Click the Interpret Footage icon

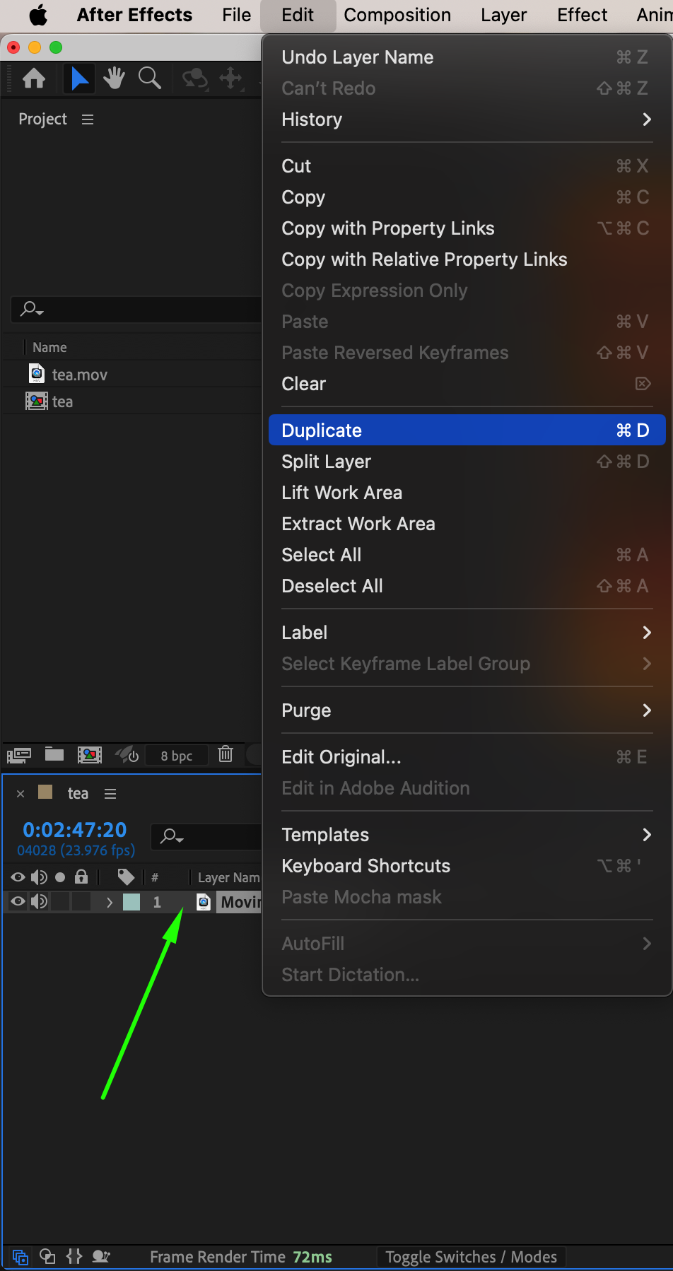pyautogui.click(x=19, y=755)
